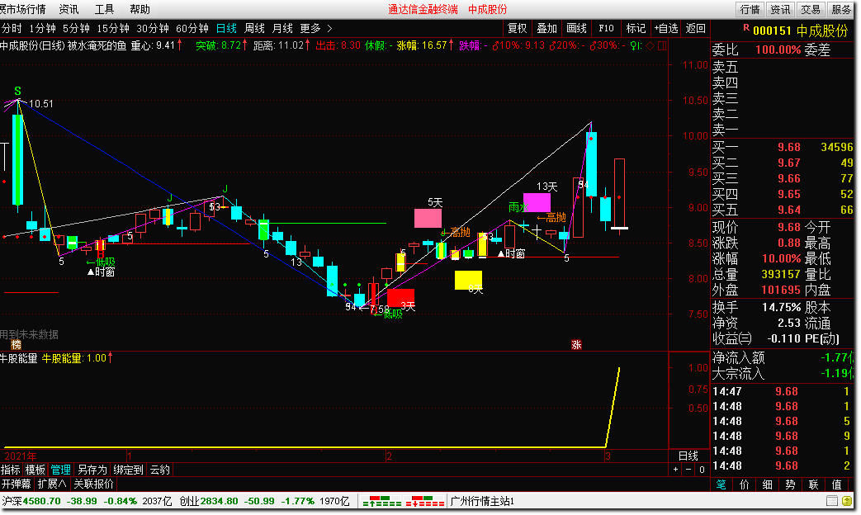
Task: Click the 叠加 overlay button
Action: coord(547,29)
